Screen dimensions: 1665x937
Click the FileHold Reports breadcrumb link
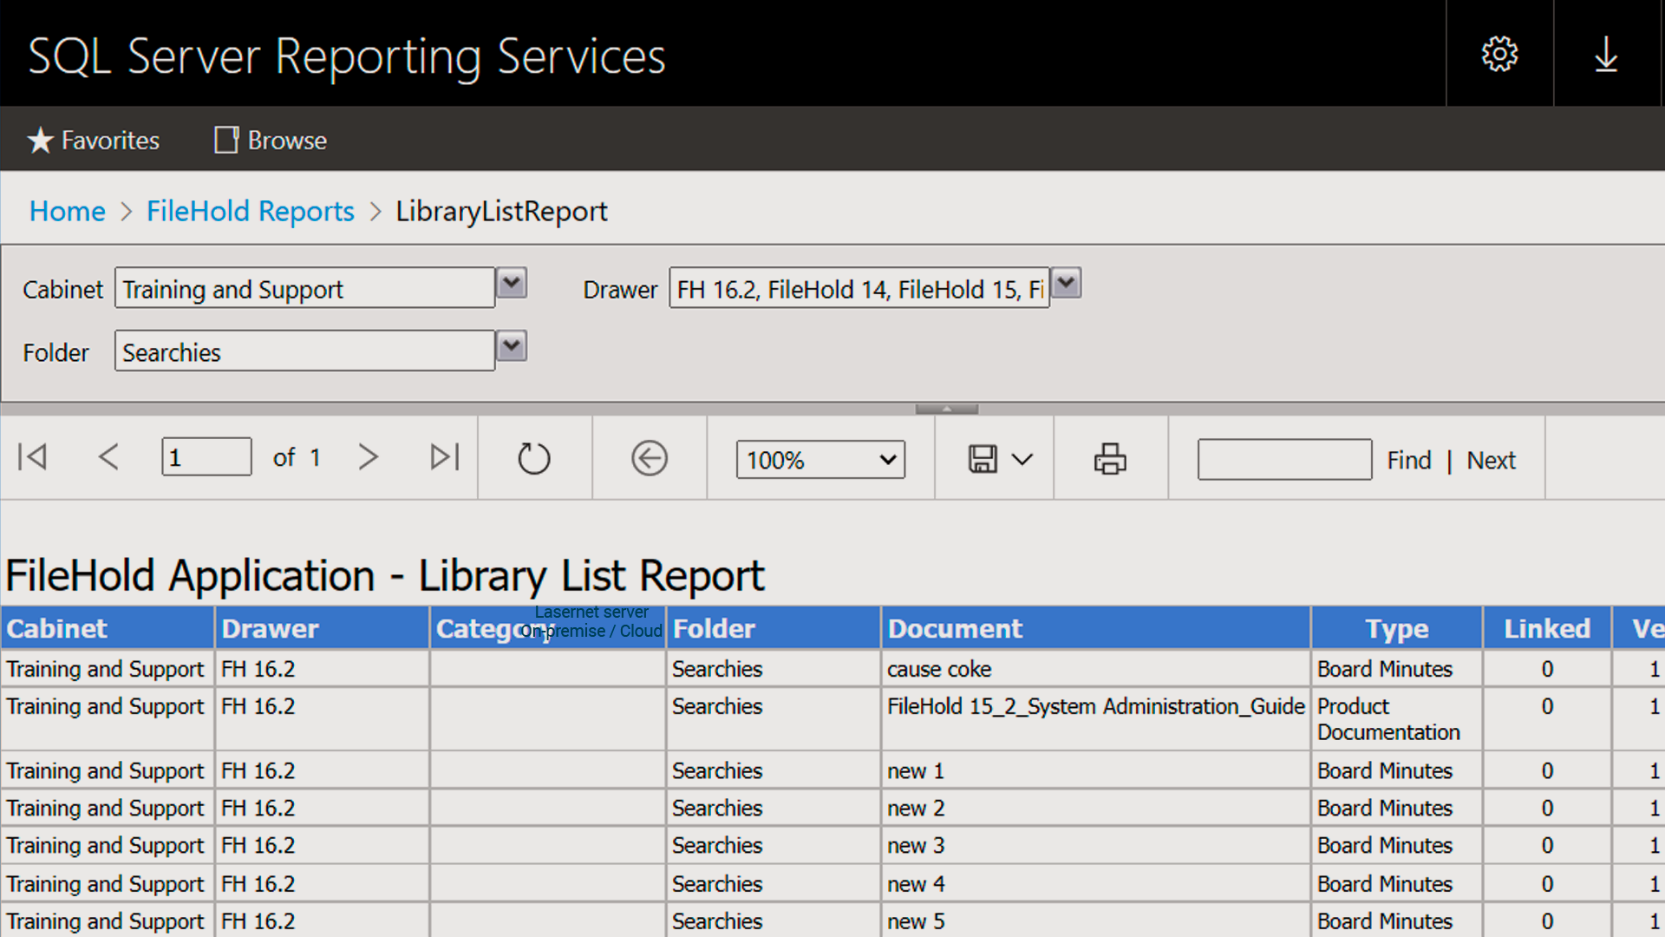[x=251, y=211]
